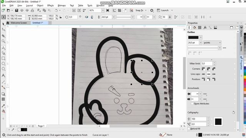Open the Objects docker tab
246x138 pixels.
[241, 31]
